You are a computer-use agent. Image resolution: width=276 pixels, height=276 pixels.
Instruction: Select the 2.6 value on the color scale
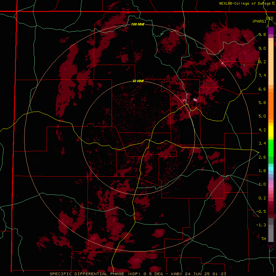[262, 157]
